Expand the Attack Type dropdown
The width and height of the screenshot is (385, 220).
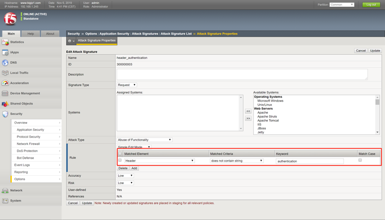click(x=144, y=139)
